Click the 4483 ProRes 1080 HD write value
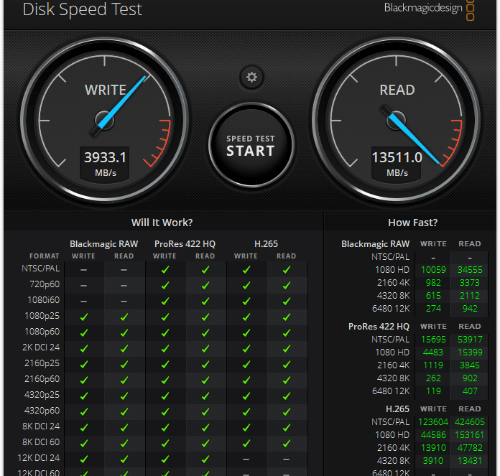 (433, 353)
